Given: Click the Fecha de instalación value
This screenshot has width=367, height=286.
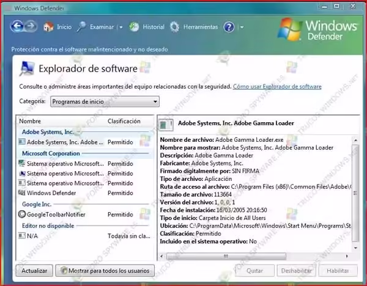Looking at the screenshot, I should [242, 210].
